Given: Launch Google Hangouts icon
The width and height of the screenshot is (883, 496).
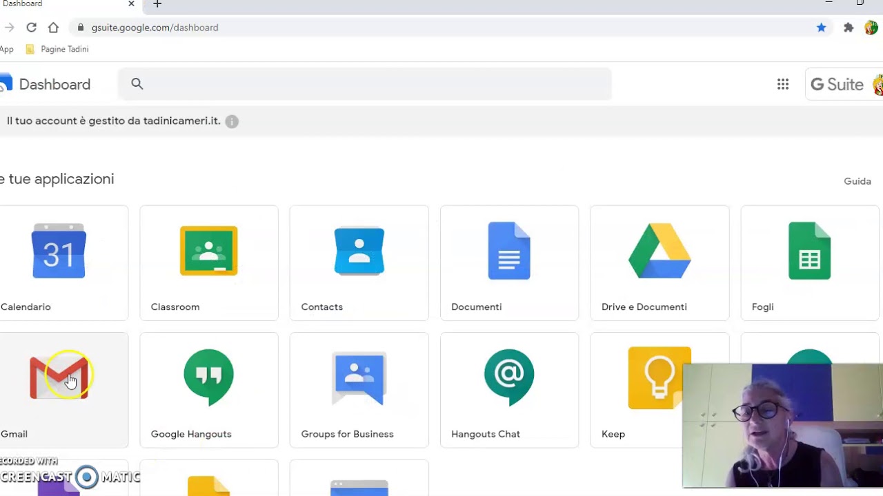Looking at the screenshot, I should click(x=209, y=377).
